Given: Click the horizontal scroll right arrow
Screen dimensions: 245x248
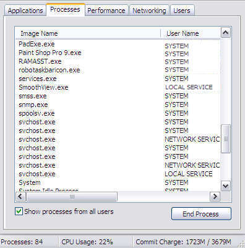Looking at the screenshot, I should click(x=215, y=196).
